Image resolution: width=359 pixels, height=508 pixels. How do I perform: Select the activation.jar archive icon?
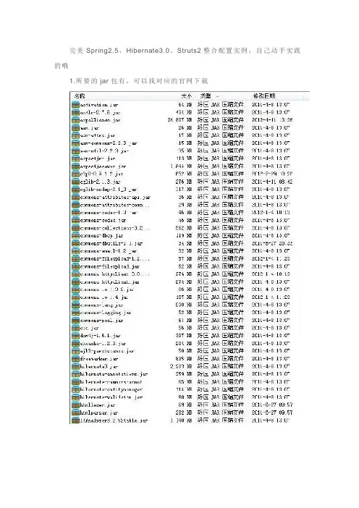point(75,105)
